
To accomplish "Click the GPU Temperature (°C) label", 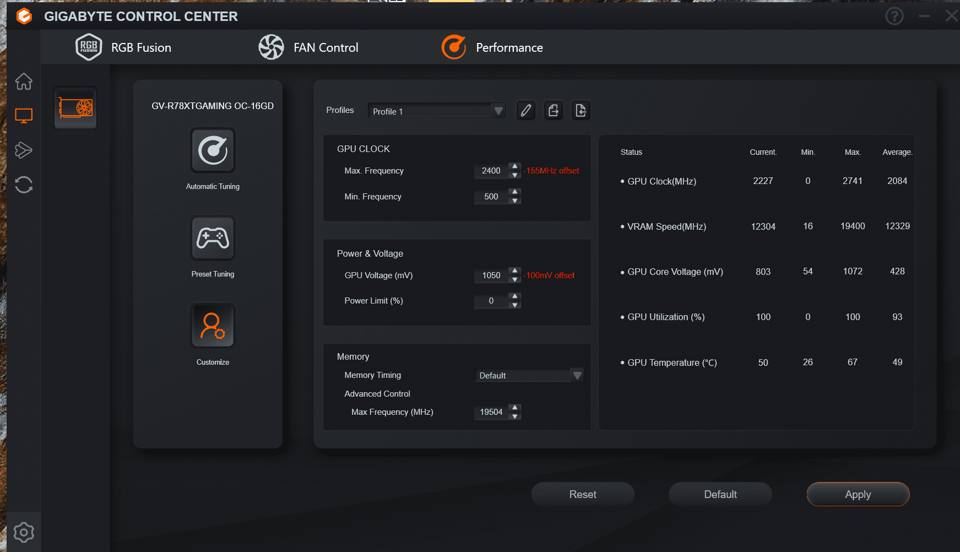I will click(x=672, y=362).
